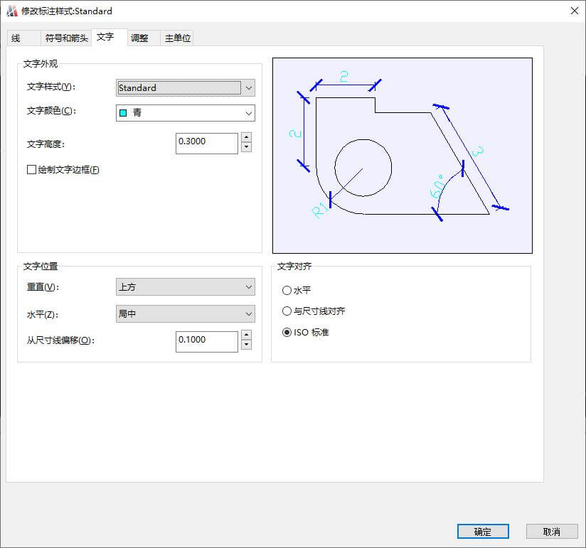Cancel the dialog with the 取消 button
The width and height of the screenshot is (586, 548).
pyautogui.click(x=551, y=532)
